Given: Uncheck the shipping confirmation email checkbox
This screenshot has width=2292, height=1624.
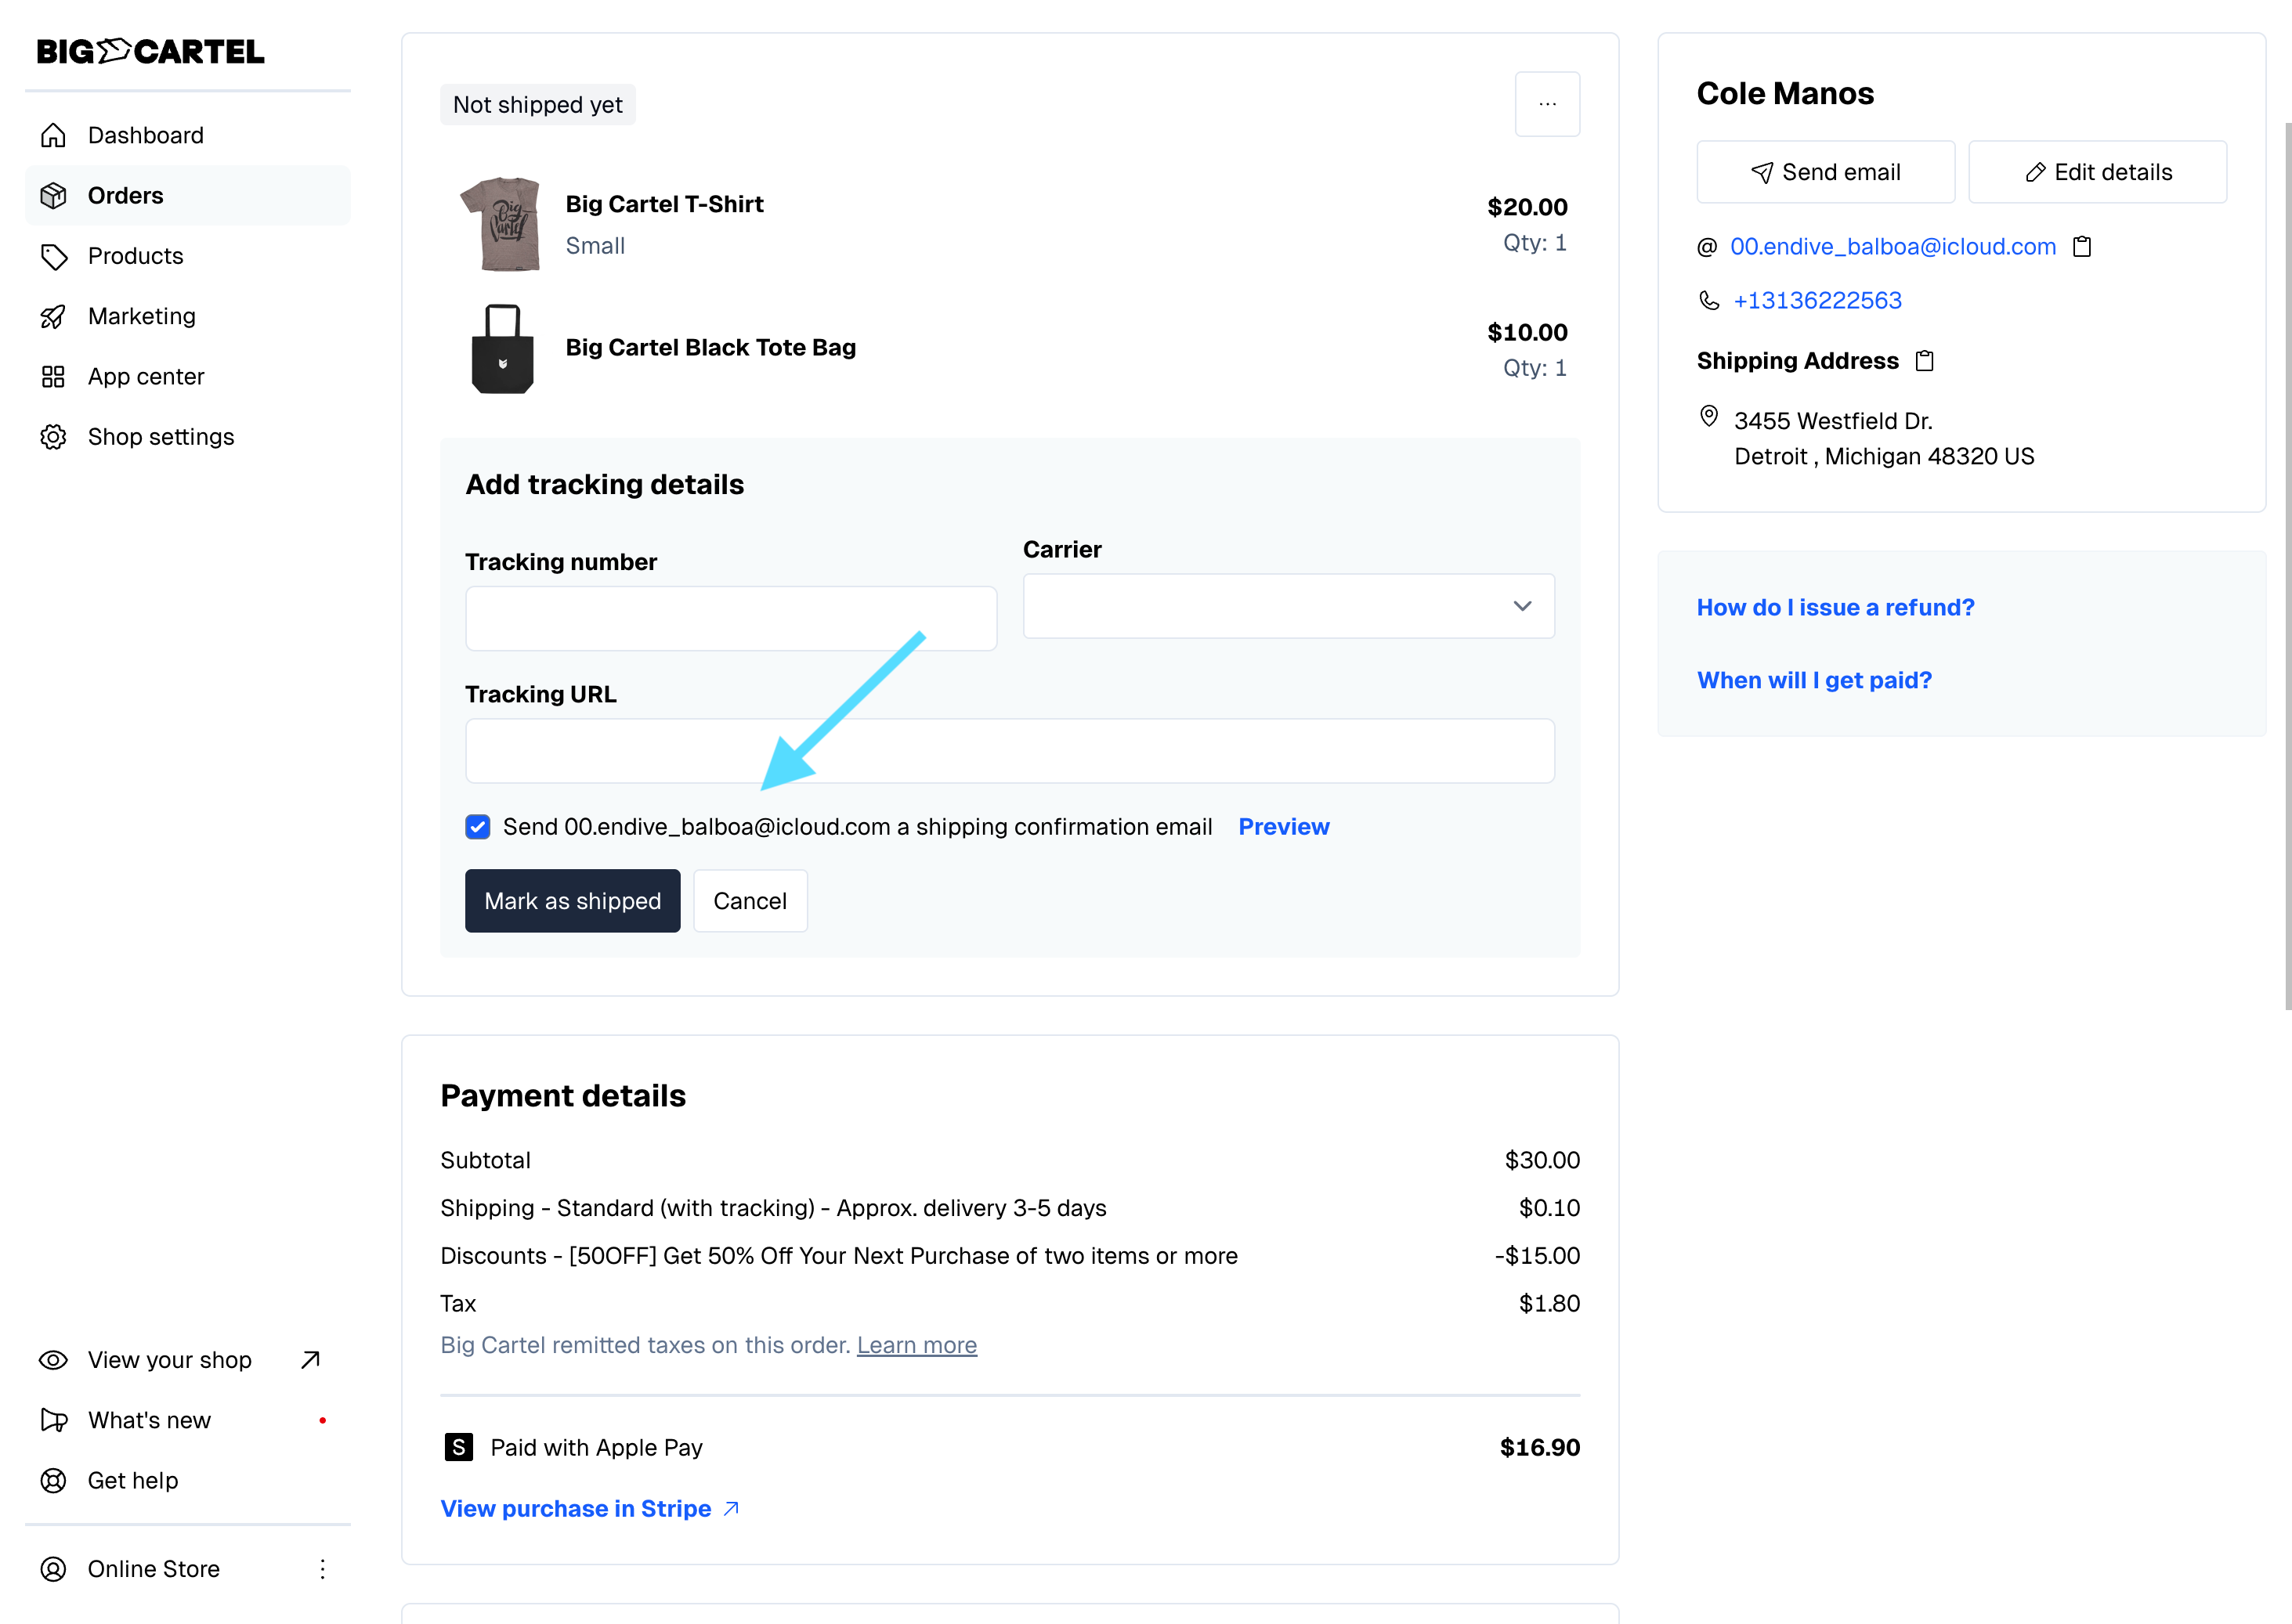Looking at the screenshot, I should [x=478, y=827].
